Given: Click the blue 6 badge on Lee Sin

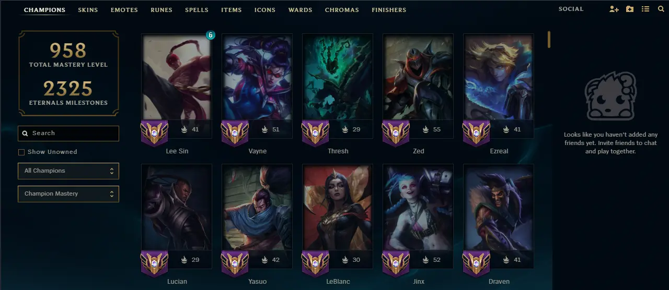Looking at the screenshot, I should pos(211,35).
